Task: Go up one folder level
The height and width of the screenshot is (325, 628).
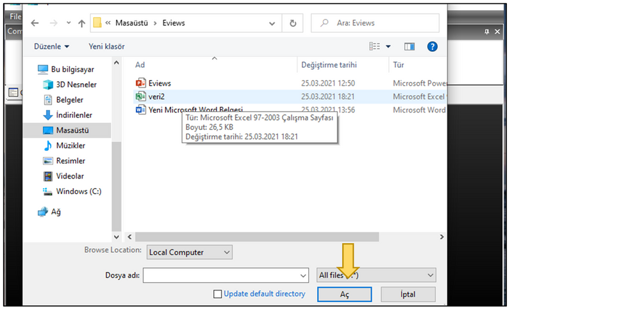Action: 82,23
